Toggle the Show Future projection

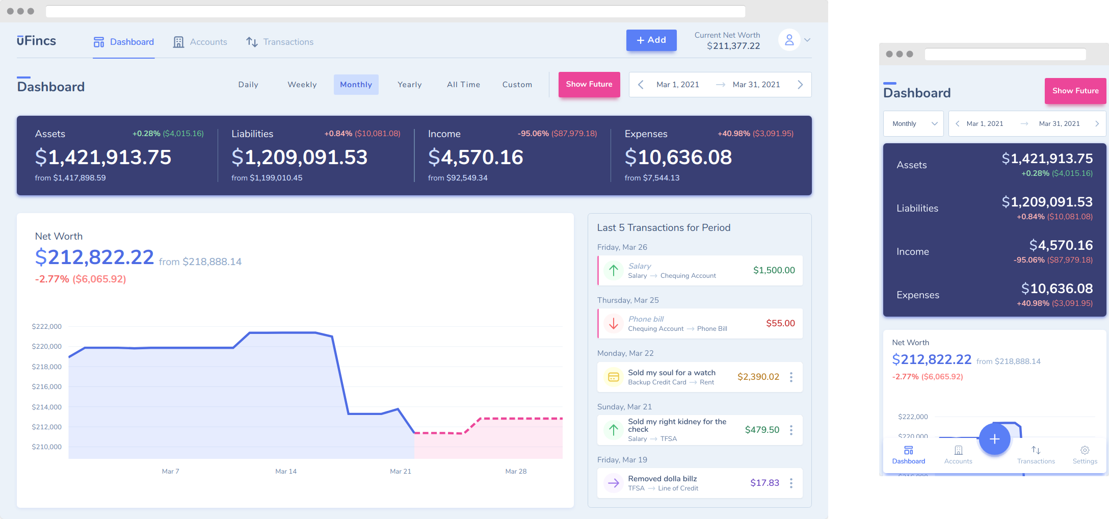click(589, 84)
